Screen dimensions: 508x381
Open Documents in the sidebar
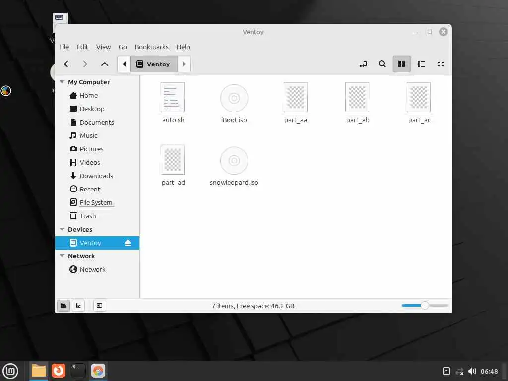pos(97,122)
